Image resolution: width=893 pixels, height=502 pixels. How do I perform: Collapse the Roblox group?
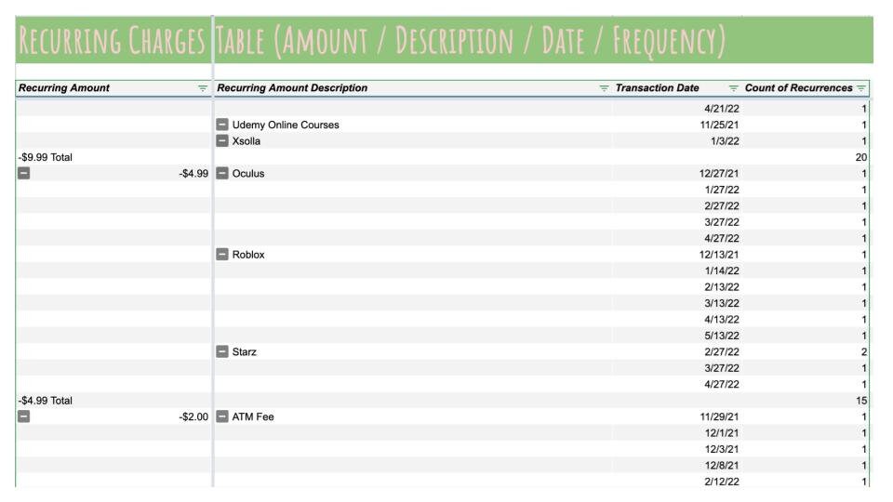222,255
